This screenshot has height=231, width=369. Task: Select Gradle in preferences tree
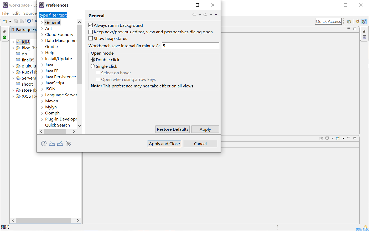[x=51, y=47]
